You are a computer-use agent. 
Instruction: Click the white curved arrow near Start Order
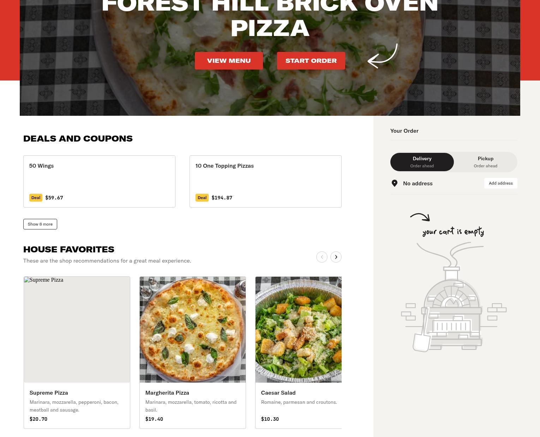tap(383, 56)
